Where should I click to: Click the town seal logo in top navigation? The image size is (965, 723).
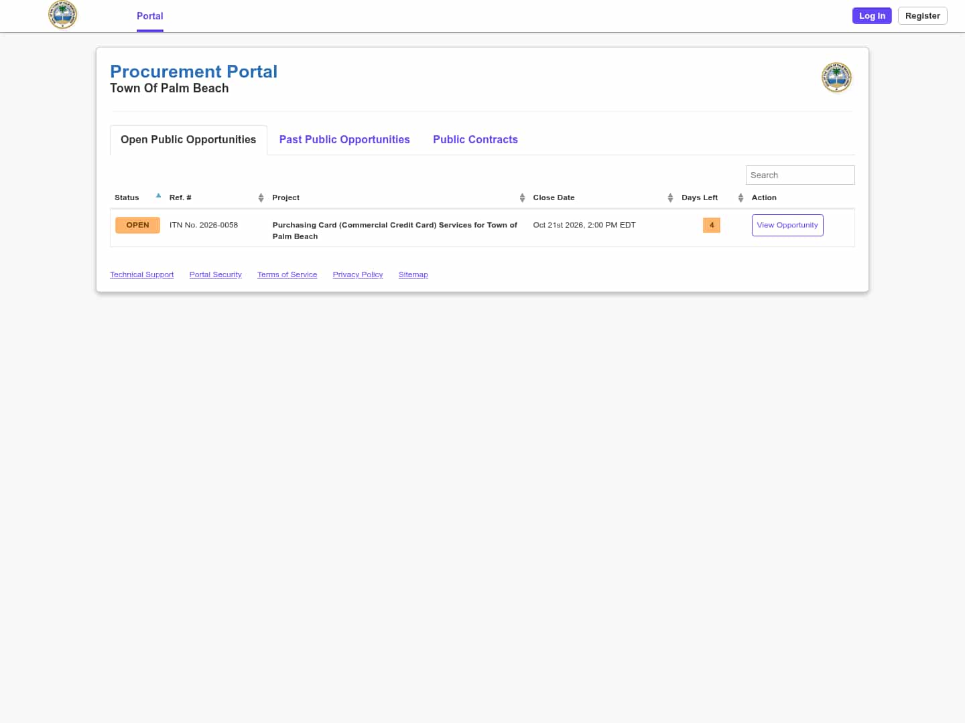click(63, 15)
